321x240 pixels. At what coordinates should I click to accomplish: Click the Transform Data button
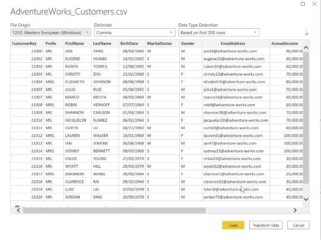(266, 225)
